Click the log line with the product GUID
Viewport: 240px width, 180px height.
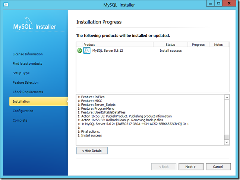pos(133,124)
